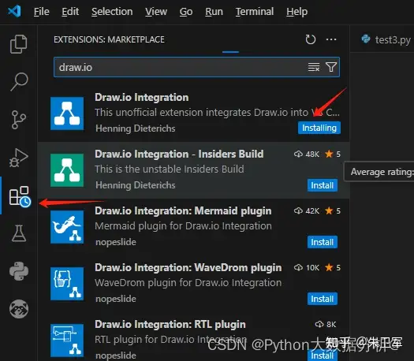Click the WaveDrom plugin star rating

(333, 267)
